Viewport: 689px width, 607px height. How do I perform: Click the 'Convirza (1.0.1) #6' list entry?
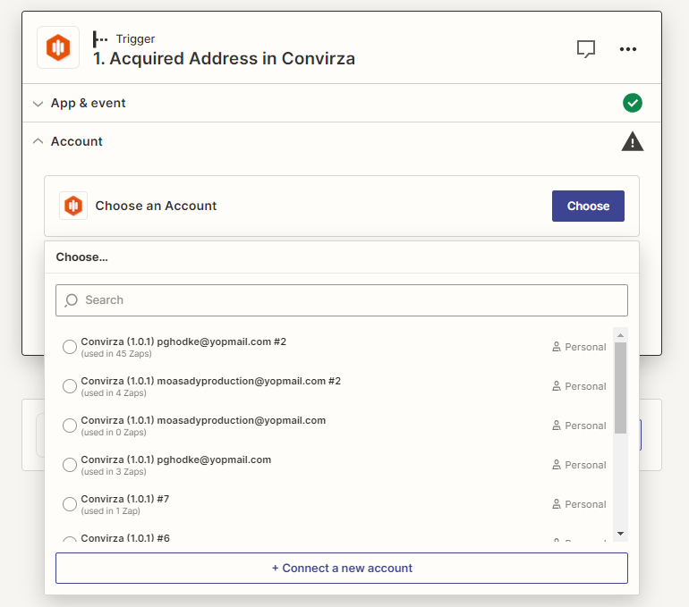click(x=125, y=537)
